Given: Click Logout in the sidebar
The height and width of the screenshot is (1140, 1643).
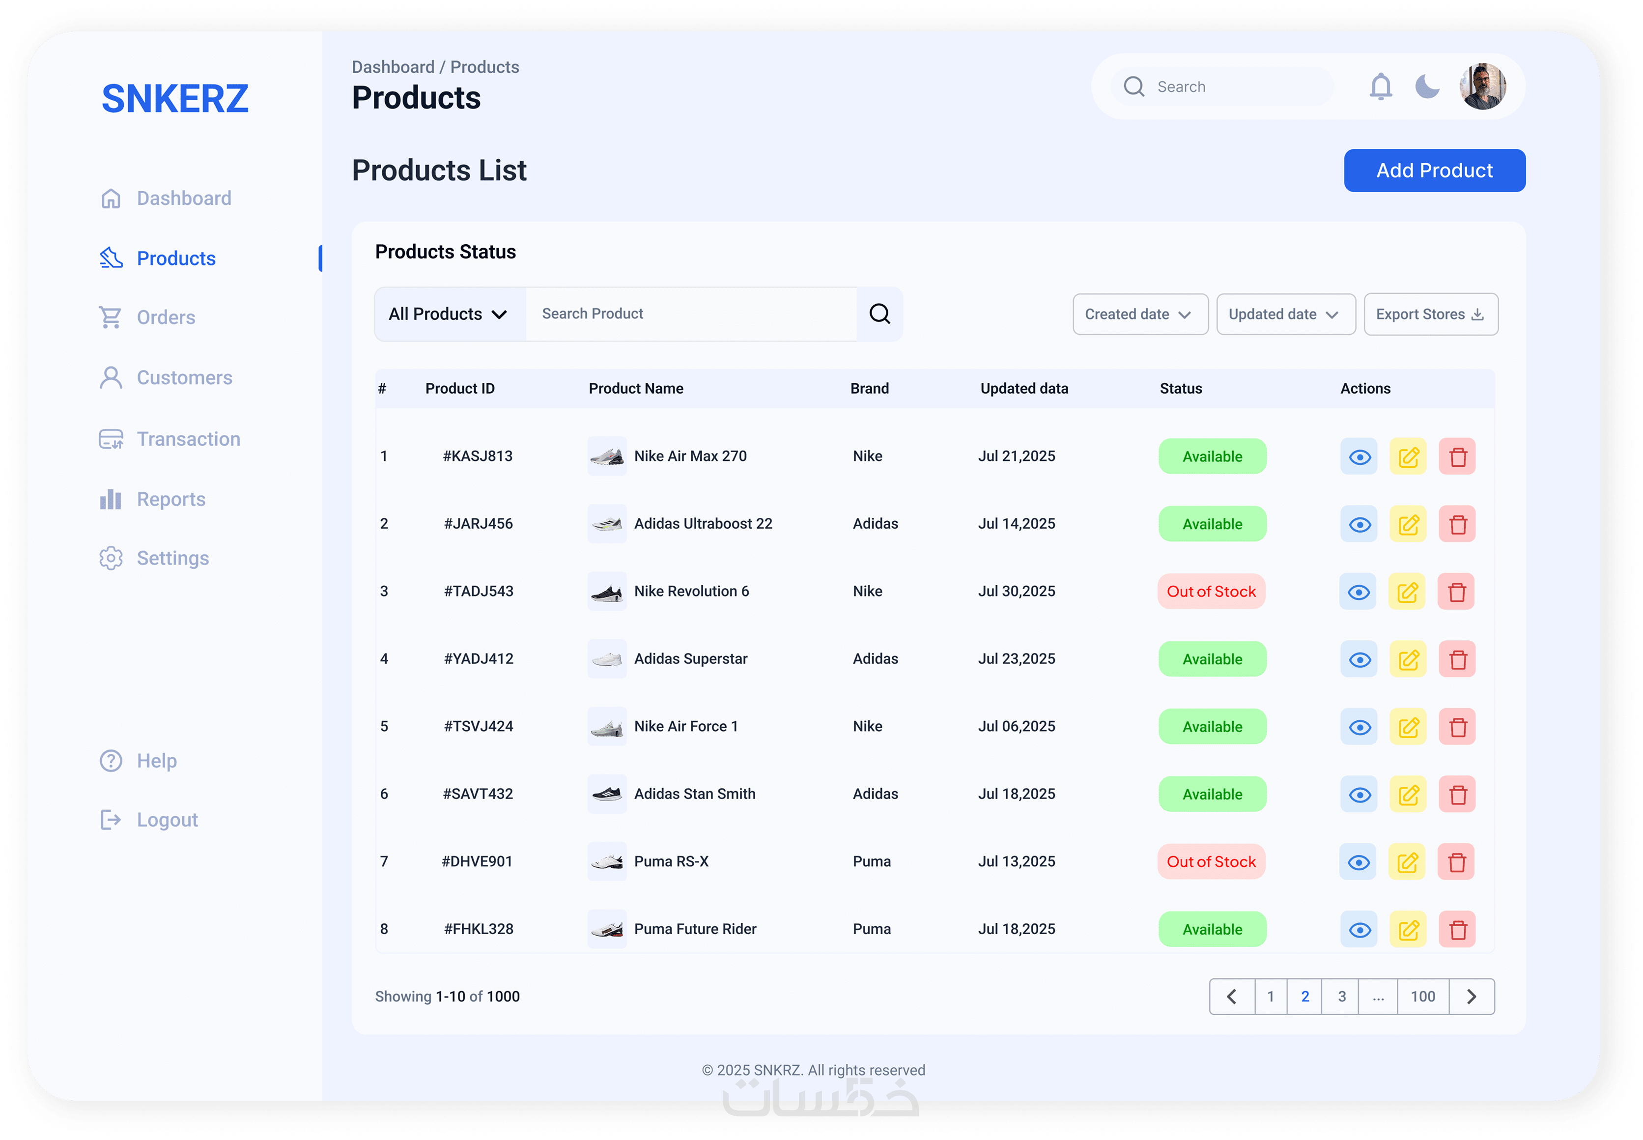Looking at the screenshot, I should (x=148, y=820).
